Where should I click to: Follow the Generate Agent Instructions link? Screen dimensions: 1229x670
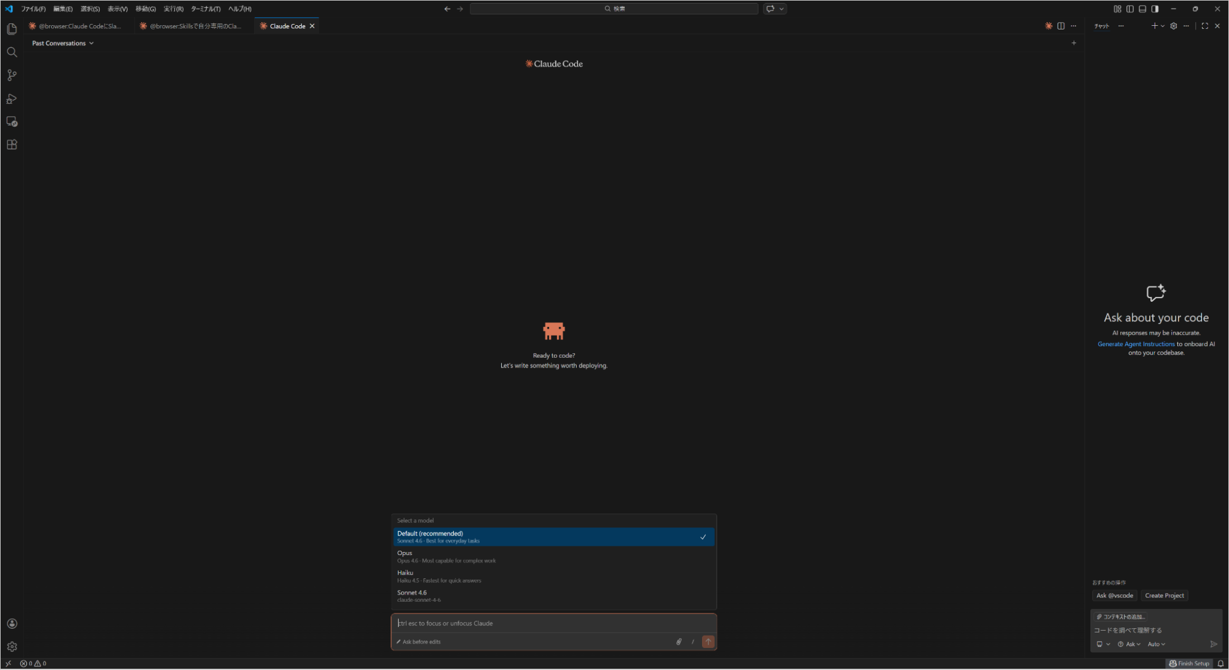click(x=1136, y=344)
